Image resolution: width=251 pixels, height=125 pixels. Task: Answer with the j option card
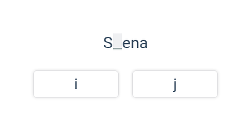coord(175,84)
